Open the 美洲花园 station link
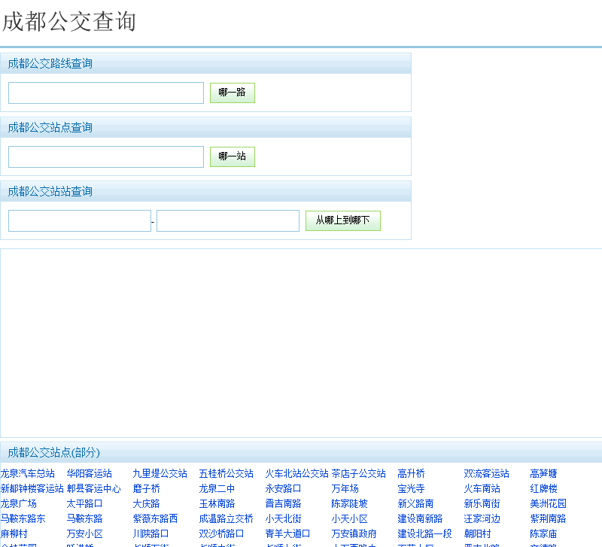This screenshot has height=547, width=602. [x=549, y=503]
